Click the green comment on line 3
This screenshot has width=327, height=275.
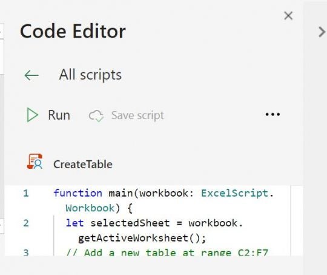(167, 253)
